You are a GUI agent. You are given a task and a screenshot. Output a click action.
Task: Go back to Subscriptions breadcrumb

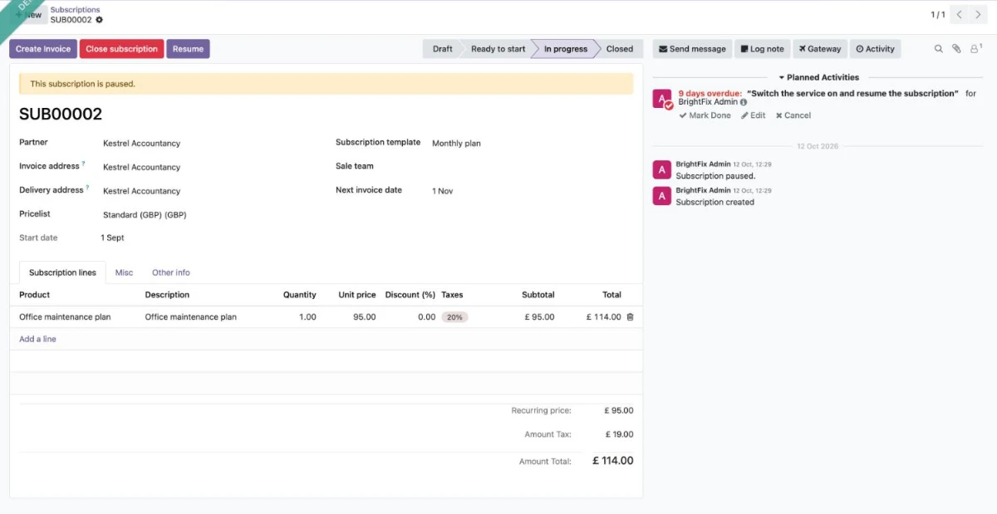[x=75, y=10]
